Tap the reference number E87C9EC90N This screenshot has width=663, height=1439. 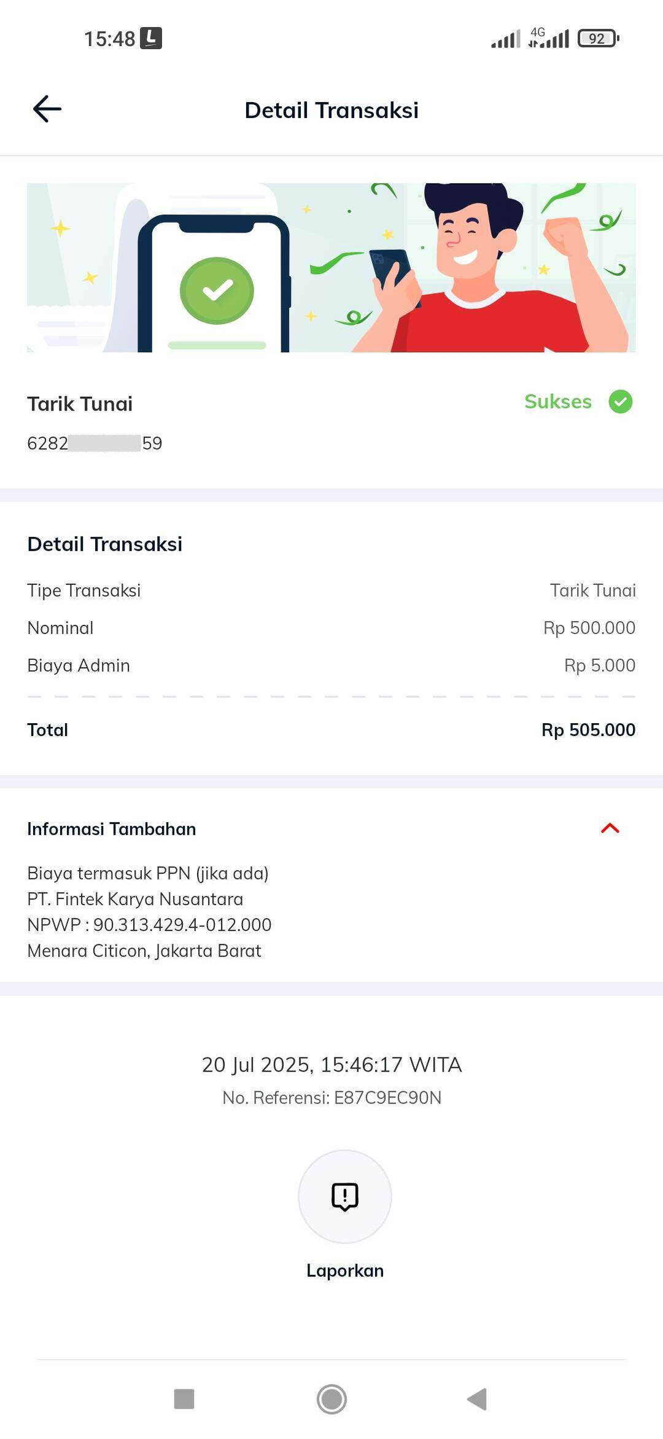tap(387, 1097)
